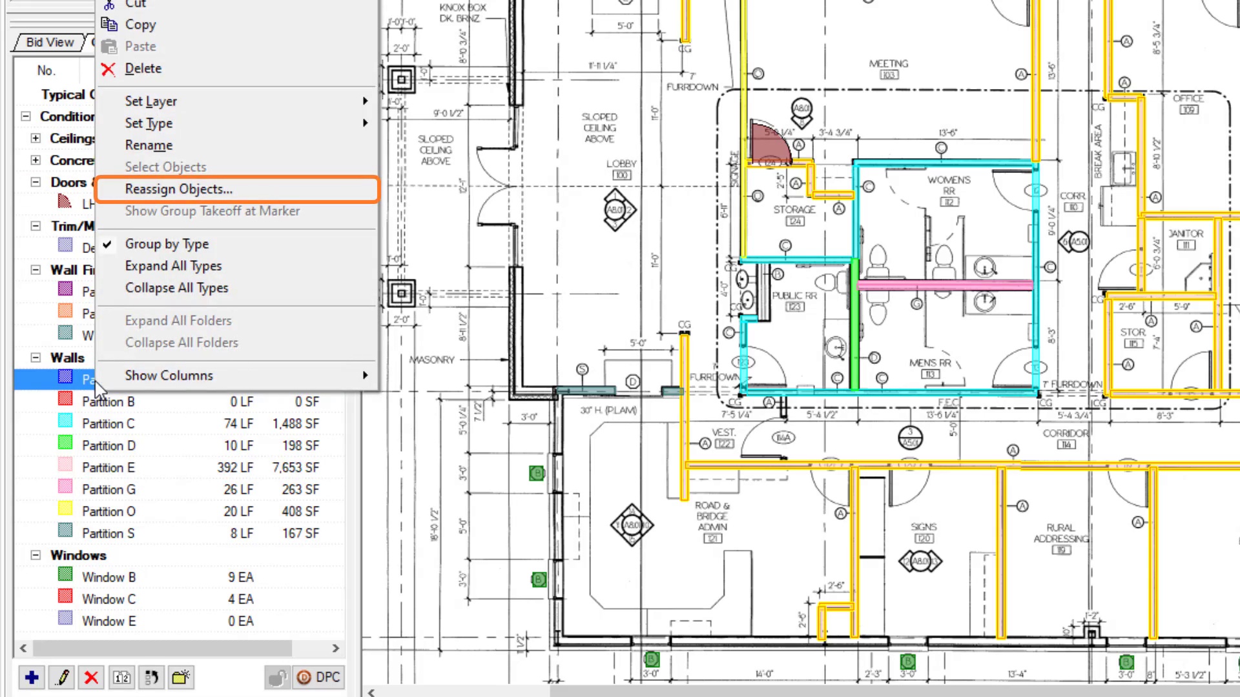Choose Reassign Objects from context menu
Screen dimensions: 1240x697
[178, 189]
